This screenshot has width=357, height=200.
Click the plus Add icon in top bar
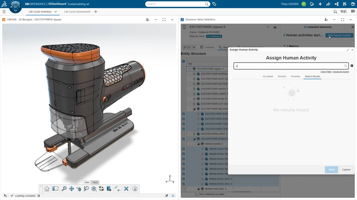(x=320, y=4)
